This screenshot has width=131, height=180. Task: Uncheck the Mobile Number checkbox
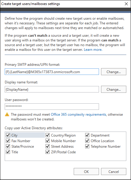click(x=48, y=141)
